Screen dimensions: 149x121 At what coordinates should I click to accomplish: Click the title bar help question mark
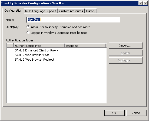(x=141, y=3)
